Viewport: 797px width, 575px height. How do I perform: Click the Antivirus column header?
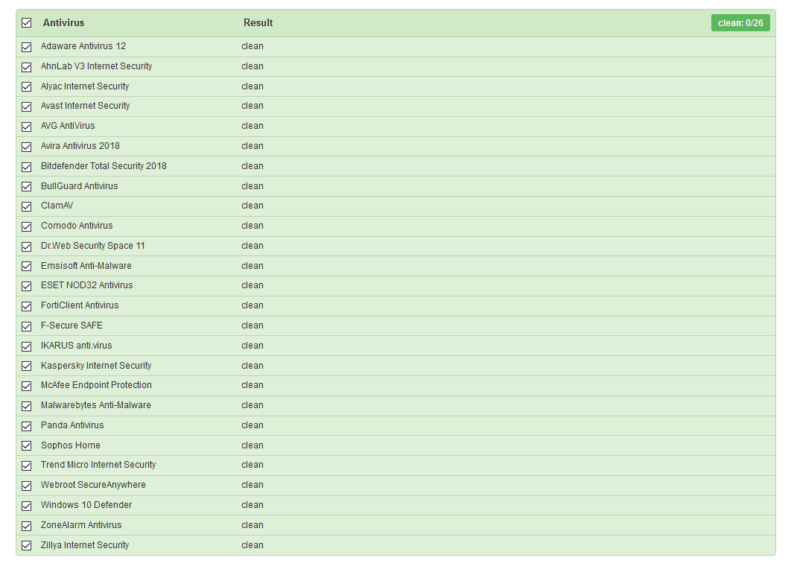tap(63, 23)
